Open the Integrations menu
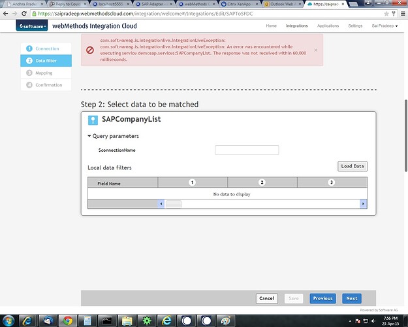The height and width of the screenshot is (327, 408). click(297, 26)
